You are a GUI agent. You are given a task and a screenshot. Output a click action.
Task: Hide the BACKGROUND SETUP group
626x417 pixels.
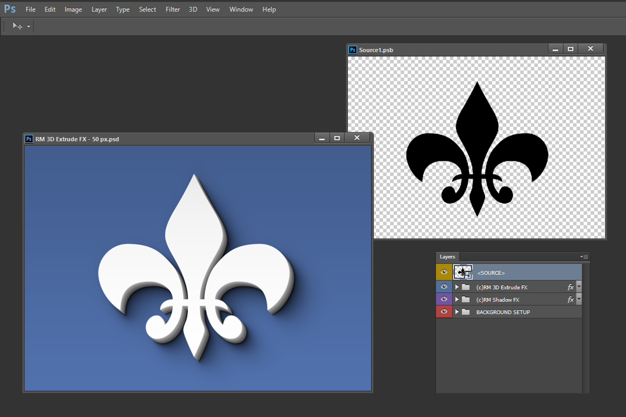444,312
